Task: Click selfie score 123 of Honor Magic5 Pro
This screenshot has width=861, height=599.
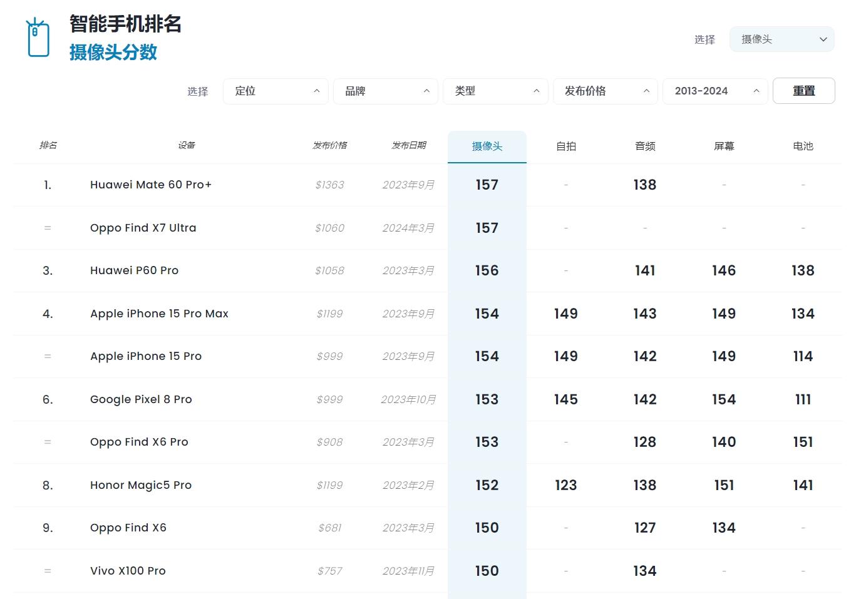Action: [566, 485]
